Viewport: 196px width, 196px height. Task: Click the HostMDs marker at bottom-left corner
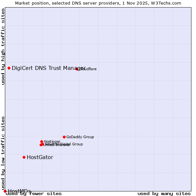tap(5, 191)
